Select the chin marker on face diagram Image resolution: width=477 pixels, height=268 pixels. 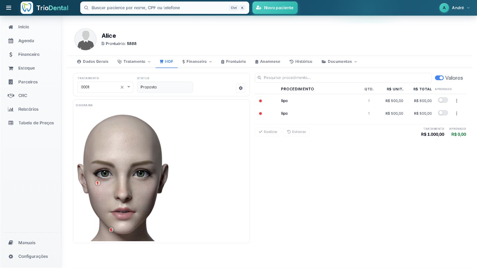(111, 230)
